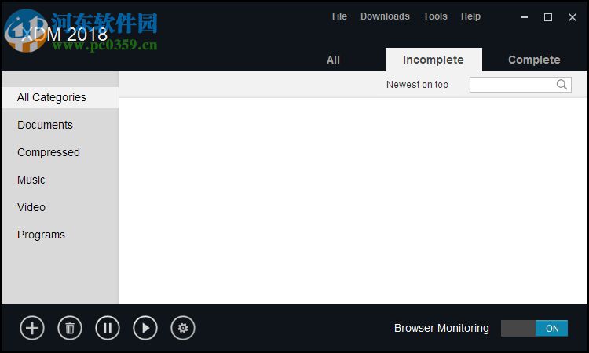Switch to the All tab
Screen dimensions: 589x353
(x=333, y=60)
